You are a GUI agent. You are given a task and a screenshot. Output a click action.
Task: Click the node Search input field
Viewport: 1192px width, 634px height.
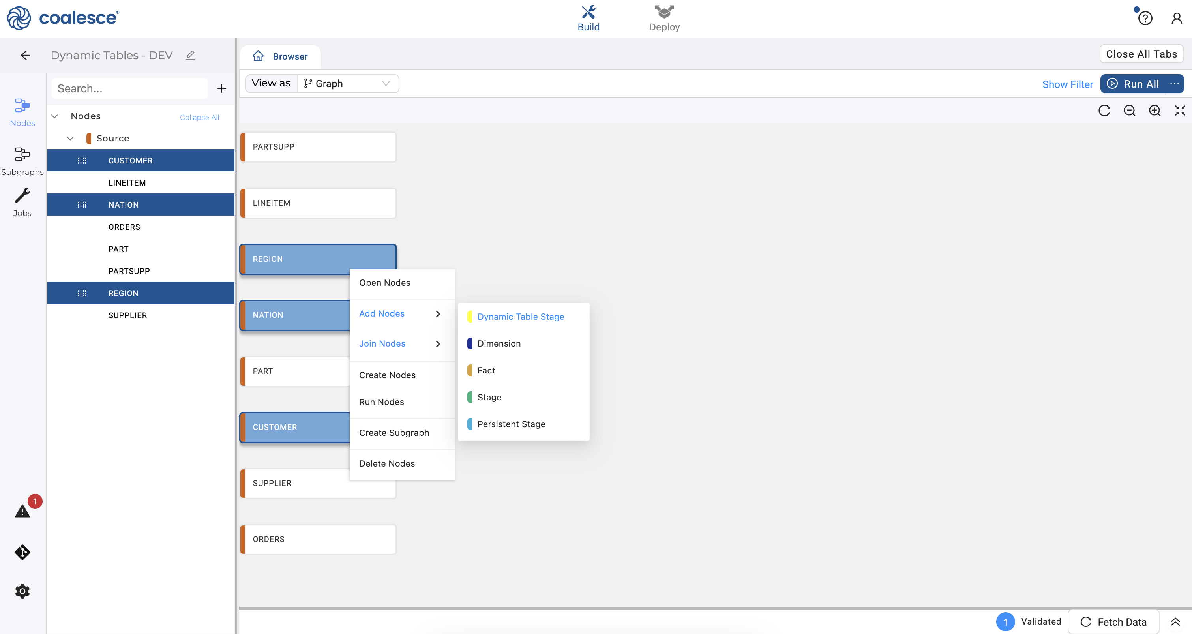(129, 88)
